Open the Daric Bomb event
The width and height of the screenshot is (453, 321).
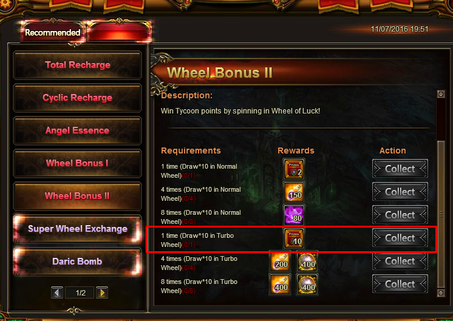coord(78,262)
